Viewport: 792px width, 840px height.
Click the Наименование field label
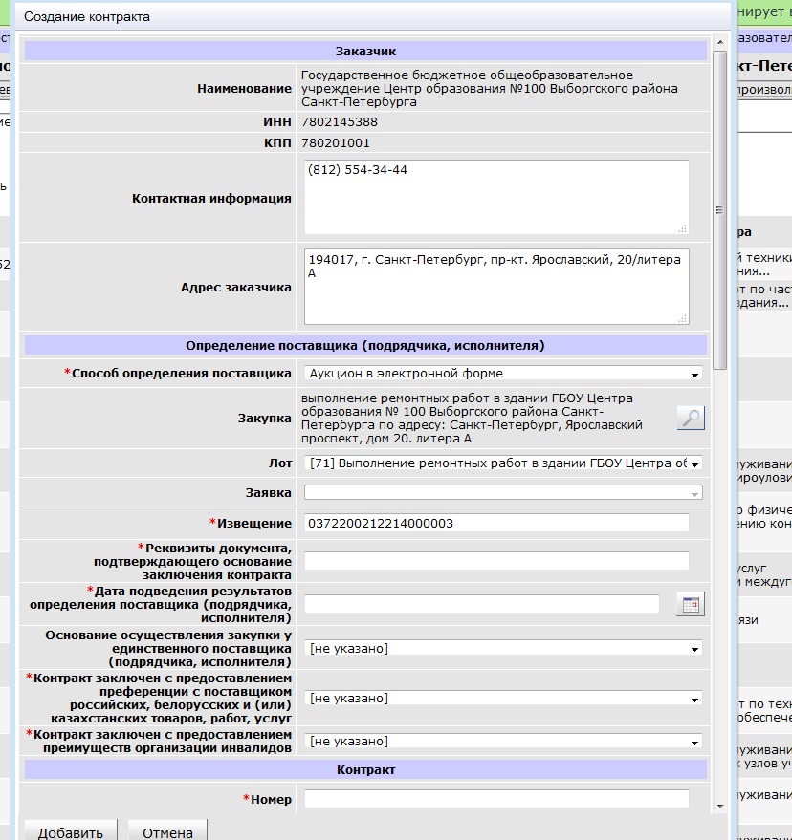point(245,88)
